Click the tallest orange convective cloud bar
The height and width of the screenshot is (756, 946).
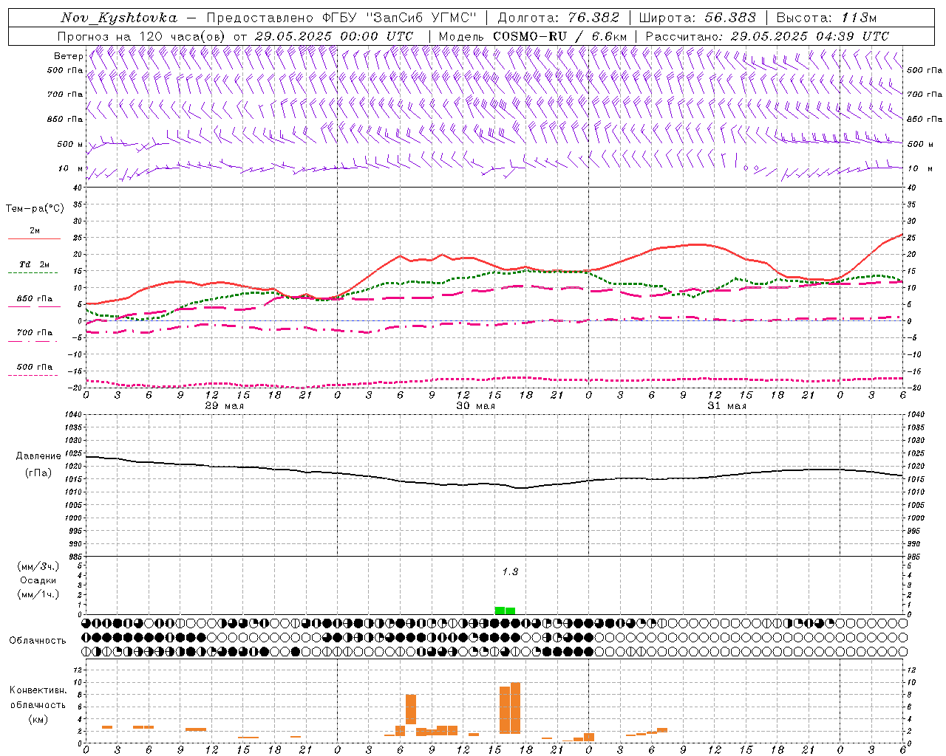(x=515, y=708)
